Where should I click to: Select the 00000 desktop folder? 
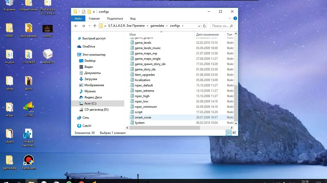click(9, 30)
